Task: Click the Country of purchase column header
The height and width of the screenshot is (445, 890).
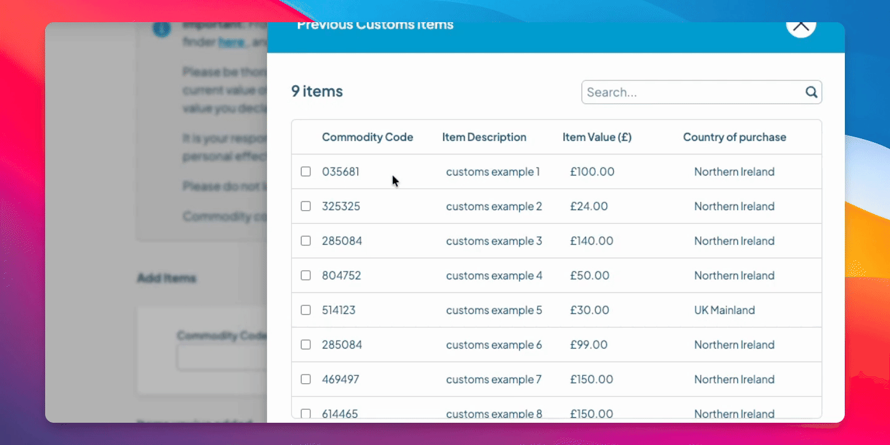Action: (x=734, y=137)
